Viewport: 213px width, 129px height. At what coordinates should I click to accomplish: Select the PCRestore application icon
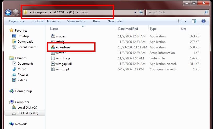pyautogui.click(x=53, y=47)
